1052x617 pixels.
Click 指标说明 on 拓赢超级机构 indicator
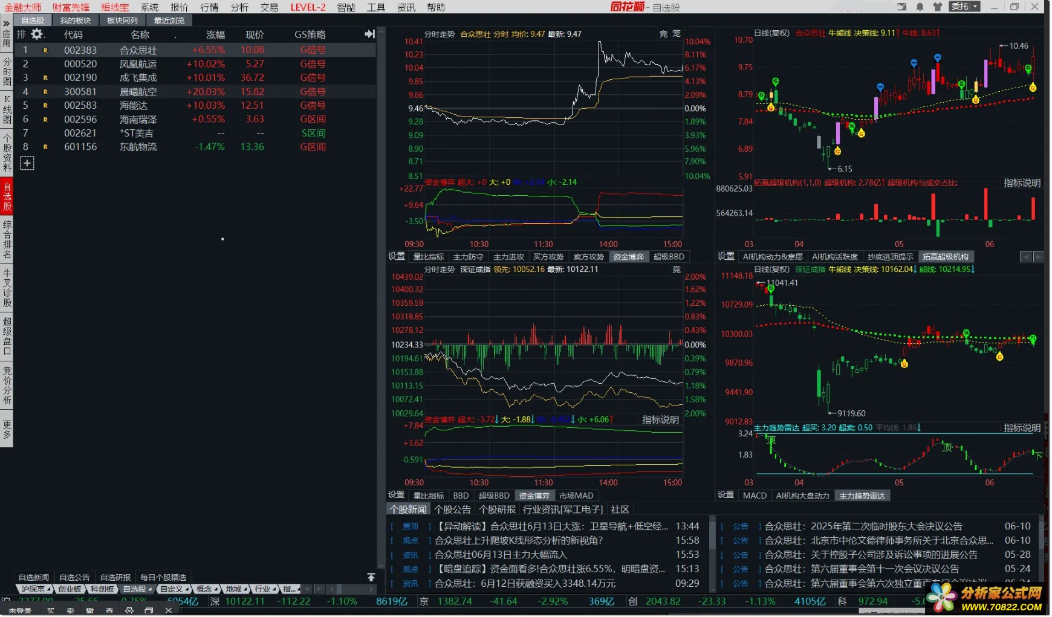(x=1022, y=183)
